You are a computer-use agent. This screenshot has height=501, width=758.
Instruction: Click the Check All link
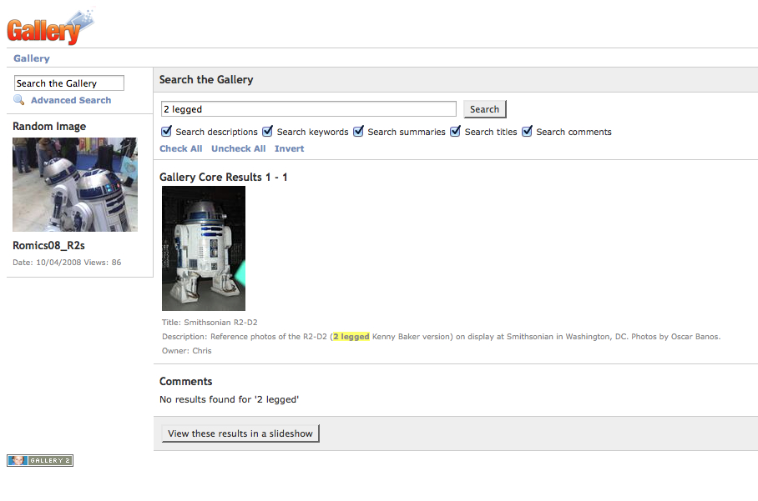point(181,148)
